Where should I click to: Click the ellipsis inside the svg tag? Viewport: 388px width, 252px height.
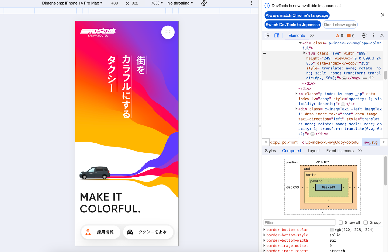point(344,78)
